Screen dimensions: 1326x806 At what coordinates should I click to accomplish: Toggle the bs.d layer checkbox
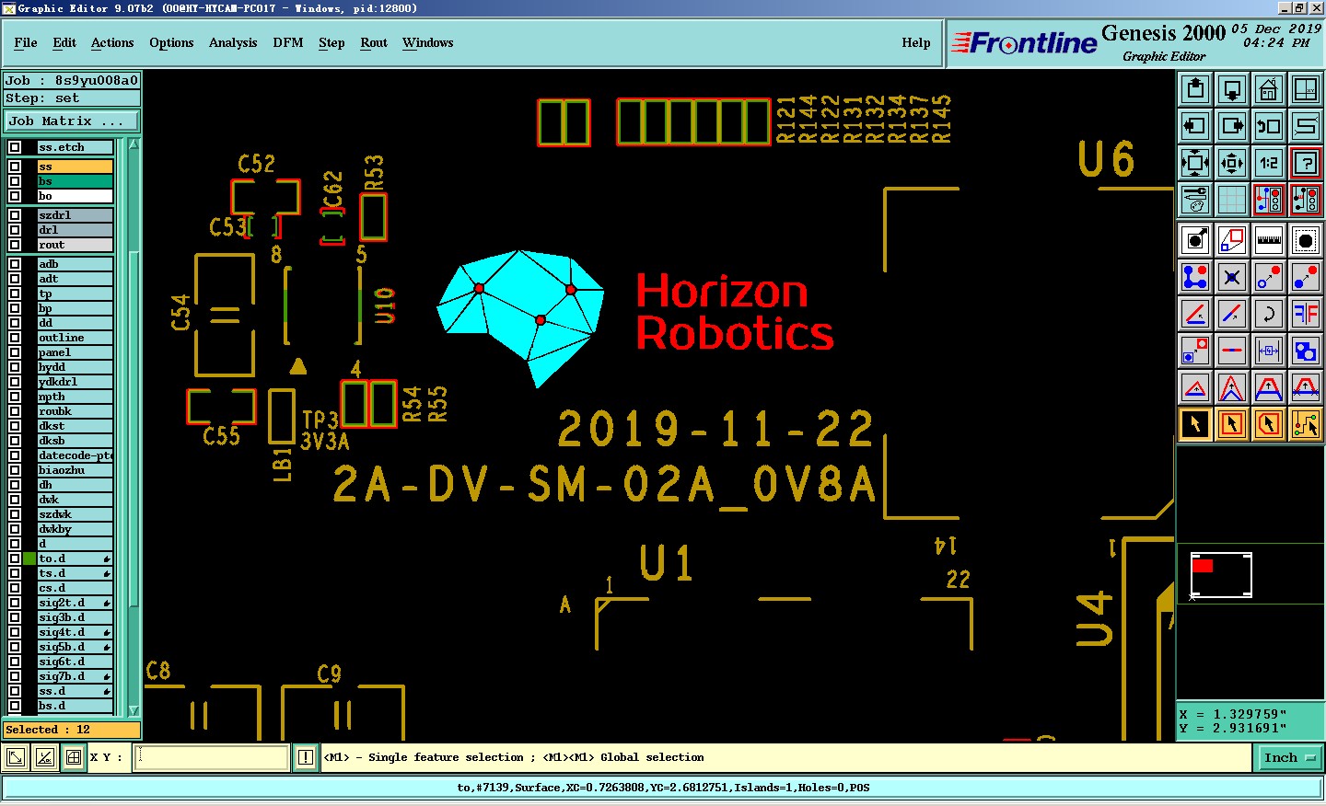click(x=15, y=706)
